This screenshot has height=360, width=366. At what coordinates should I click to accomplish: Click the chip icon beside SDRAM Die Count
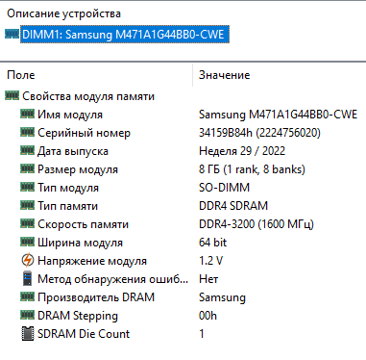click(28, 333)
